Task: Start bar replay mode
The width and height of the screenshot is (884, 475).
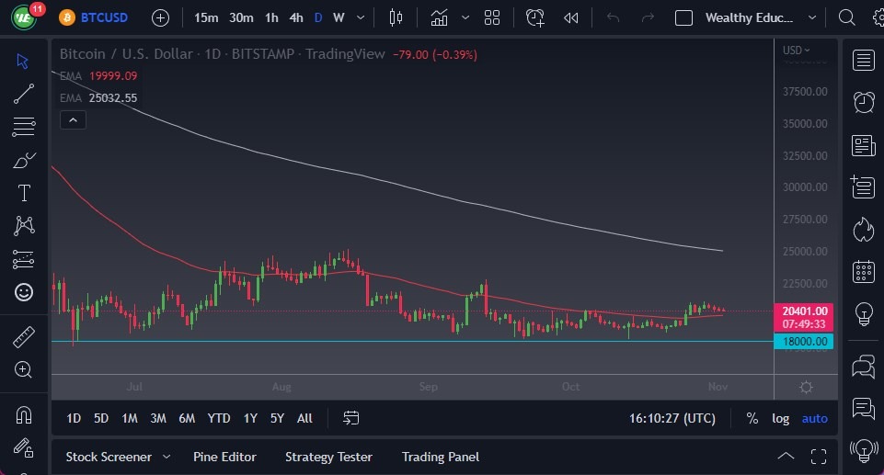Action: click(571, 18)
